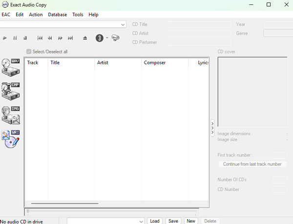Open dropdown arrow beside the 3 icon
293x224 pixels.
pos(107,38)
